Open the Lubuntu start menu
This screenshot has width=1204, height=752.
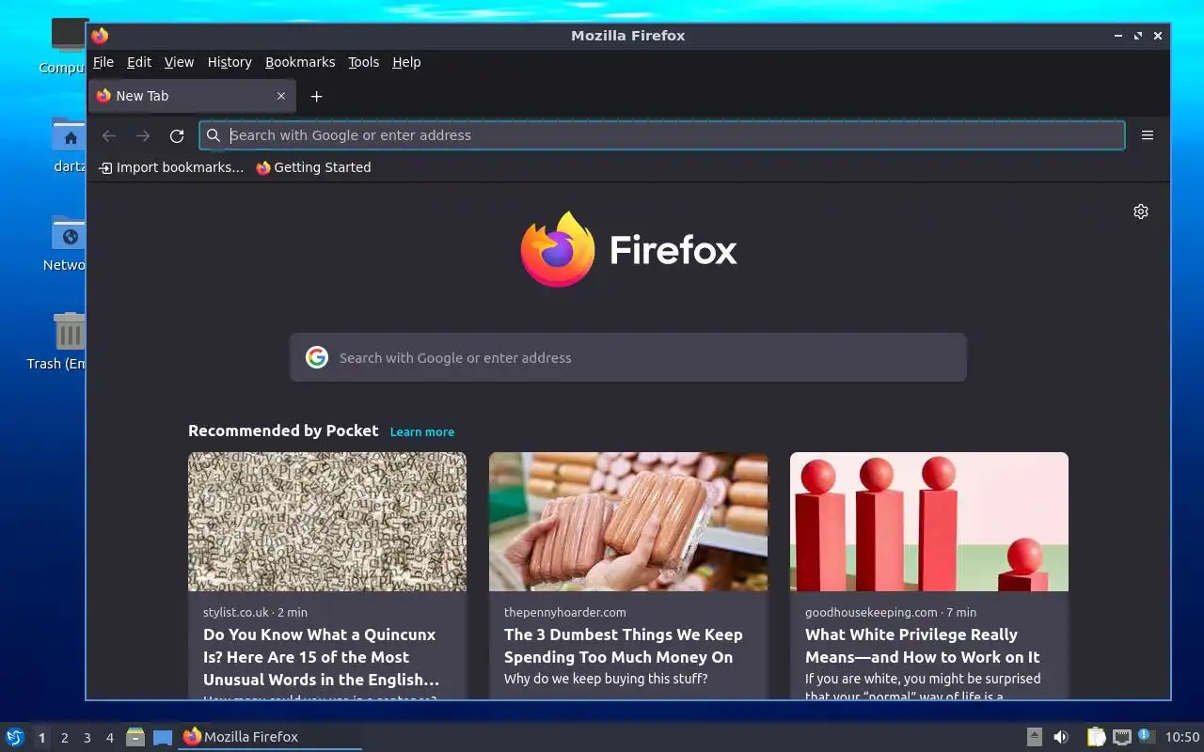(x=15, y=737)
